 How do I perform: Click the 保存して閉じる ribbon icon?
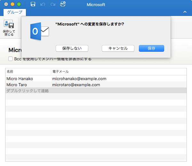[x=9, y=28]
